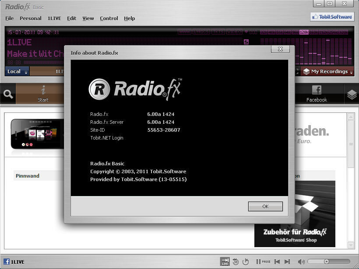Image resolution: width=359 pixels, height=269 pixels.
Task: Close the Info about Radio.fx dialog
Action: (280, 49)
